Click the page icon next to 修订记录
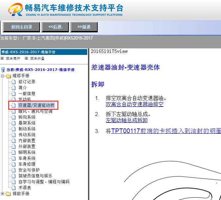The height and width of the screenshot is (200, 221). [14, 82]
